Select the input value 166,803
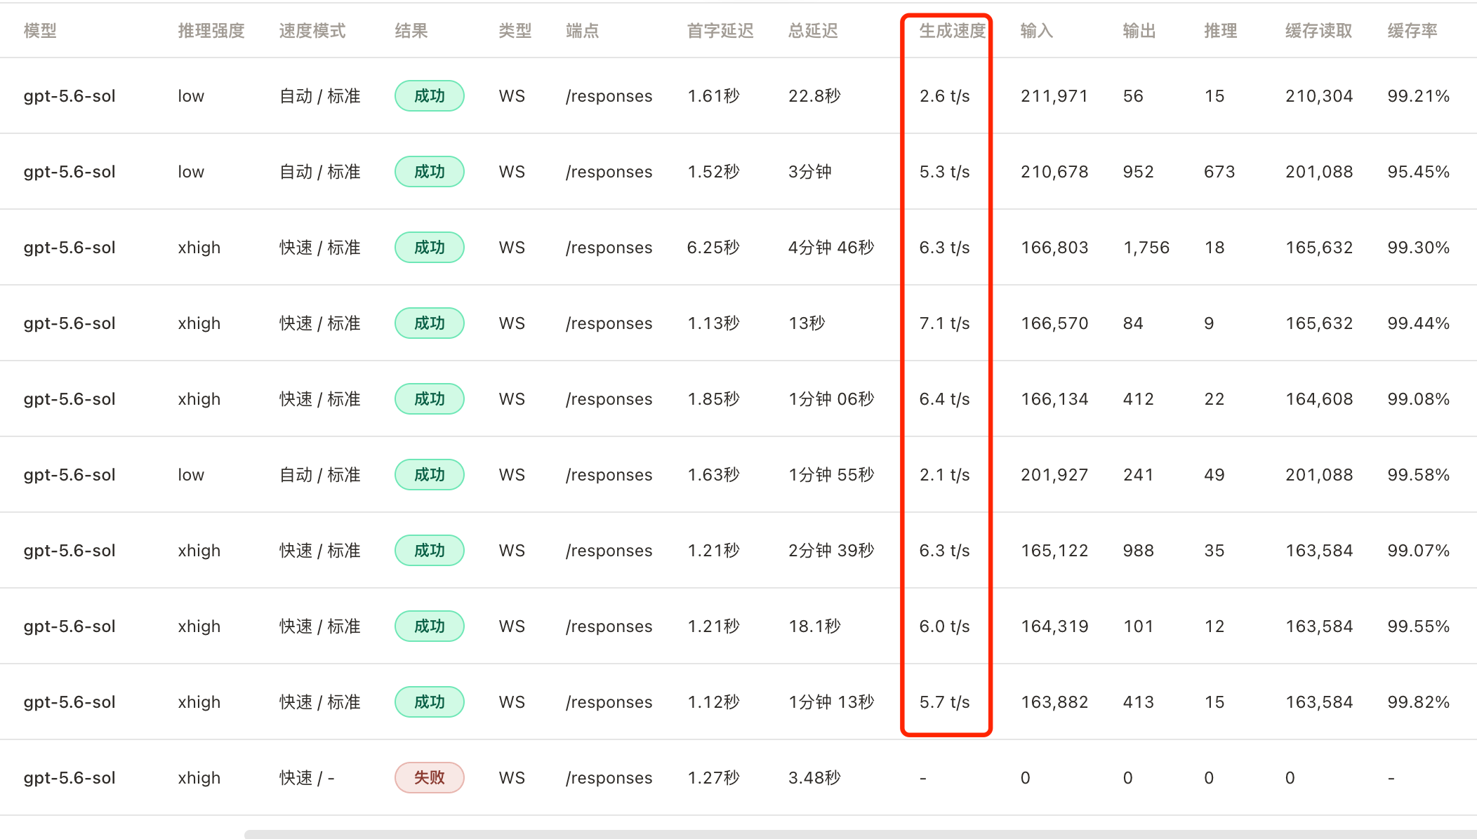The image size is (1477, 839). pyautogui.click(x=1054, y=248)
